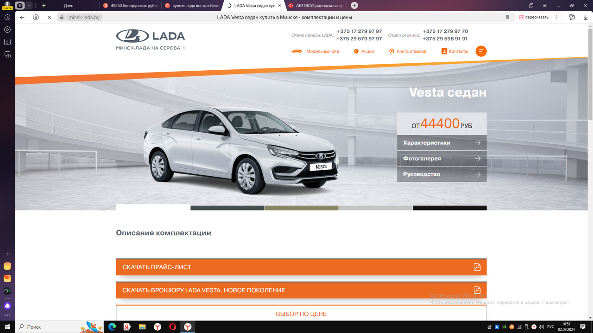Viewport: 593px width, 333px height.
Task: Open File Explorer from the taskbar
Action: coord(142,327)
